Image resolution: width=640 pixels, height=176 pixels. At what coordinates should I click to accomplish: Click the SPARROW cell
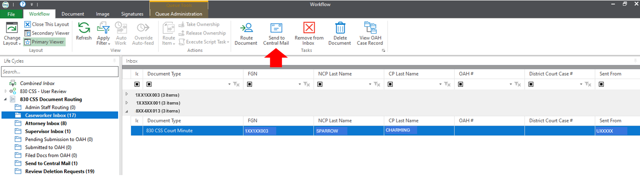click(x=349, y=131)
